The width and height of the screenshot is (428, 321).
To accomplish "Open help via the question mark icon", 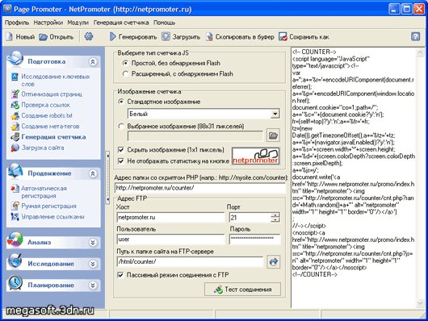I will coord(415,36).
